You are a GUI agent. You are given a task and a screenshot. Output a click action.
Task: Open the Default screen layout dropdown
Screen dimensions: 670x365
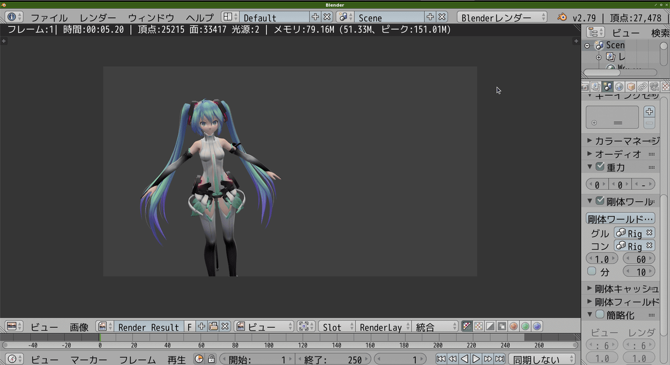230,17
